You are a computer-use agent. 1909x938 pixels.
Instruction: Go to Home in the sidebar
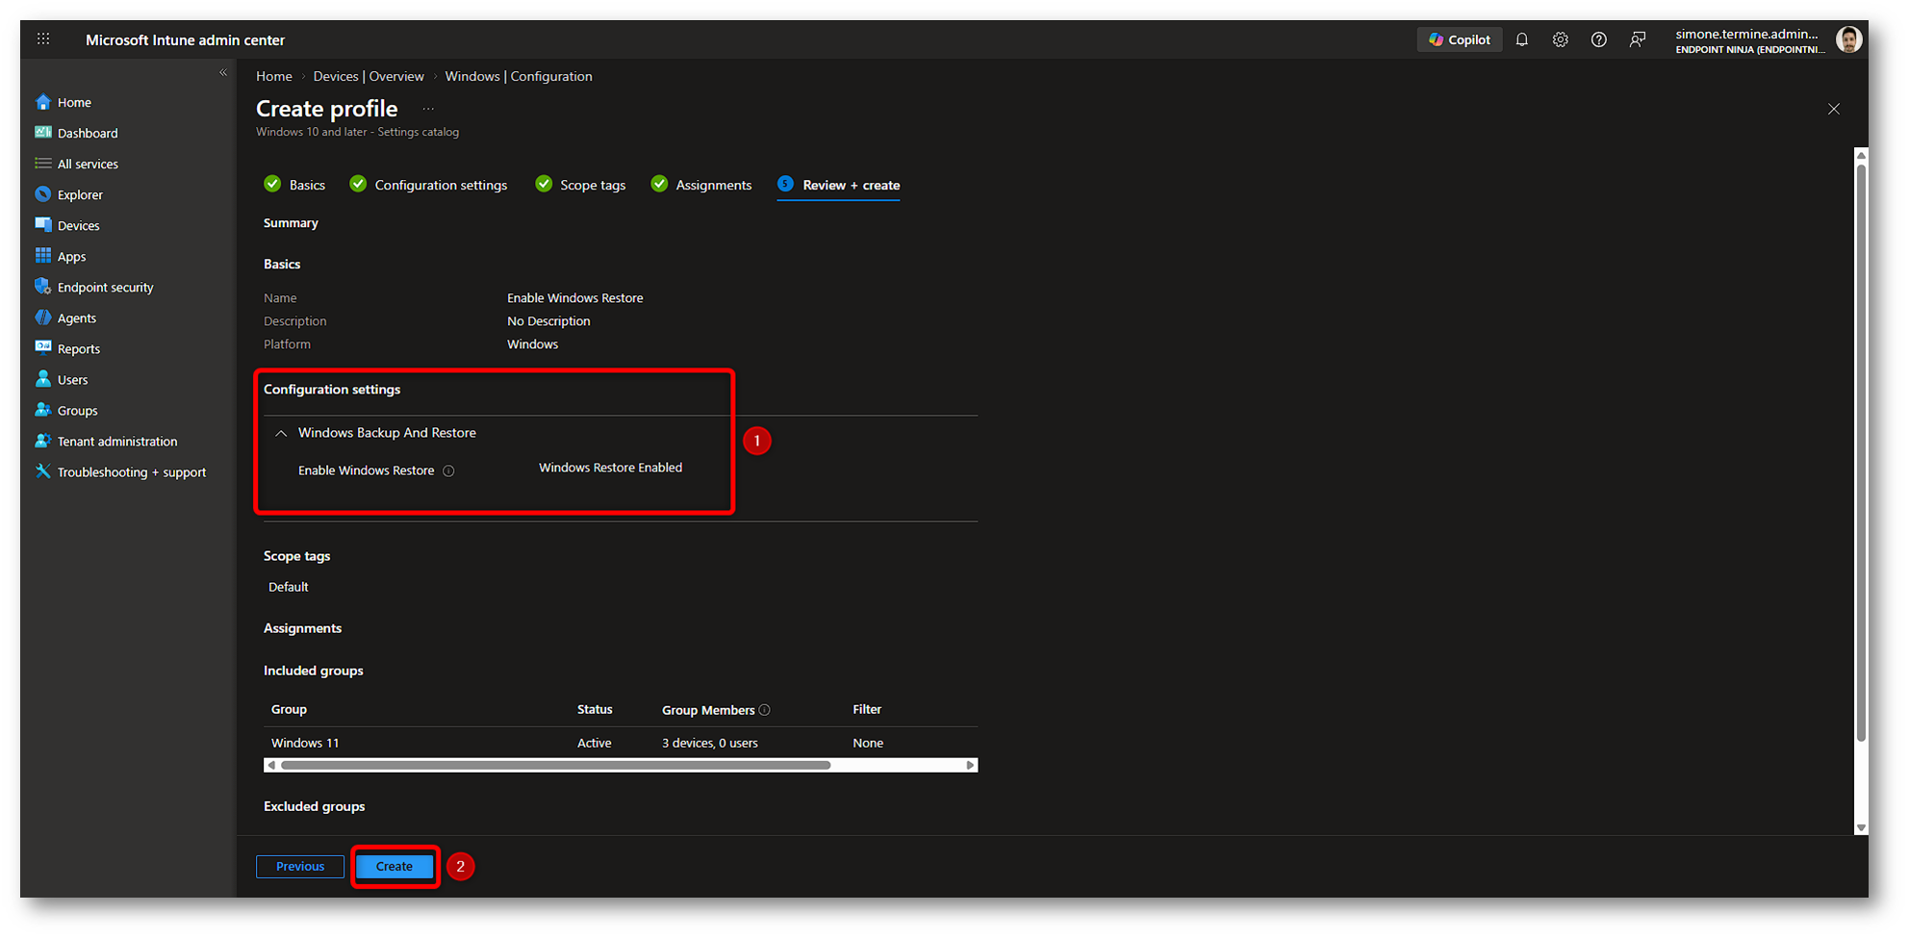click(74, 102)
